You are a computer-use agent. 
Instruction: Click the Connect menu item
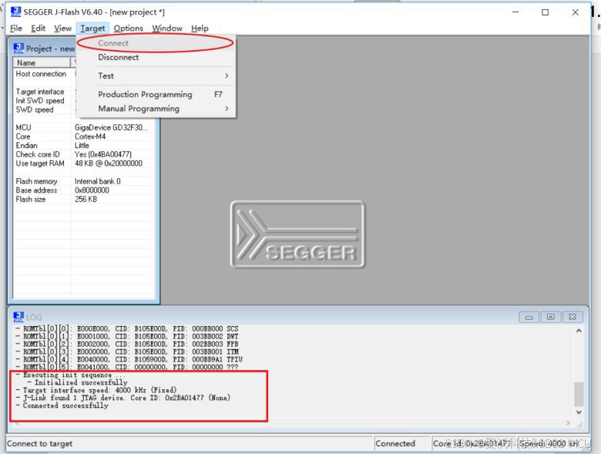113,43
